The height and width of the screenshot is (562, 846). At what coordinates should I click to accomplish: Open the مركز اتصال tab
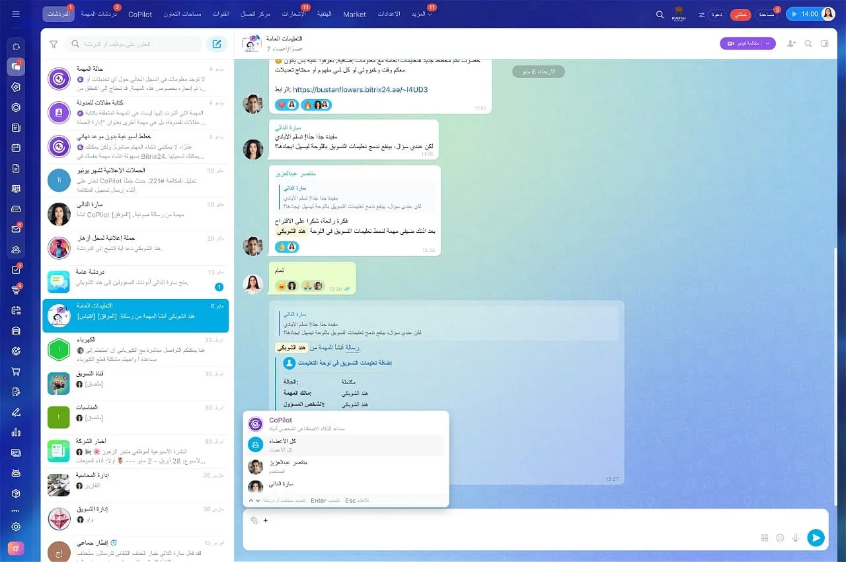pyautogui.click(x=256, y=14)
